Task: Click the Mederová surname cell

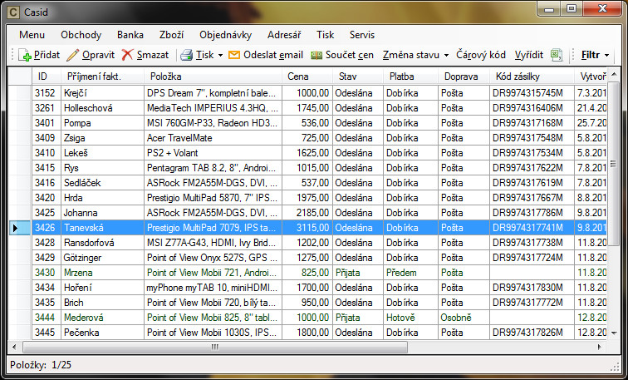Action: [x=102, y=318]
